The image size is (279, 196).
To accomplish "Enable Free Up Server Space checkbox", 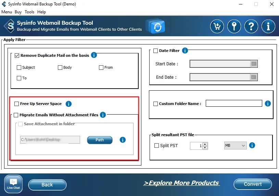I will [16, 104].
